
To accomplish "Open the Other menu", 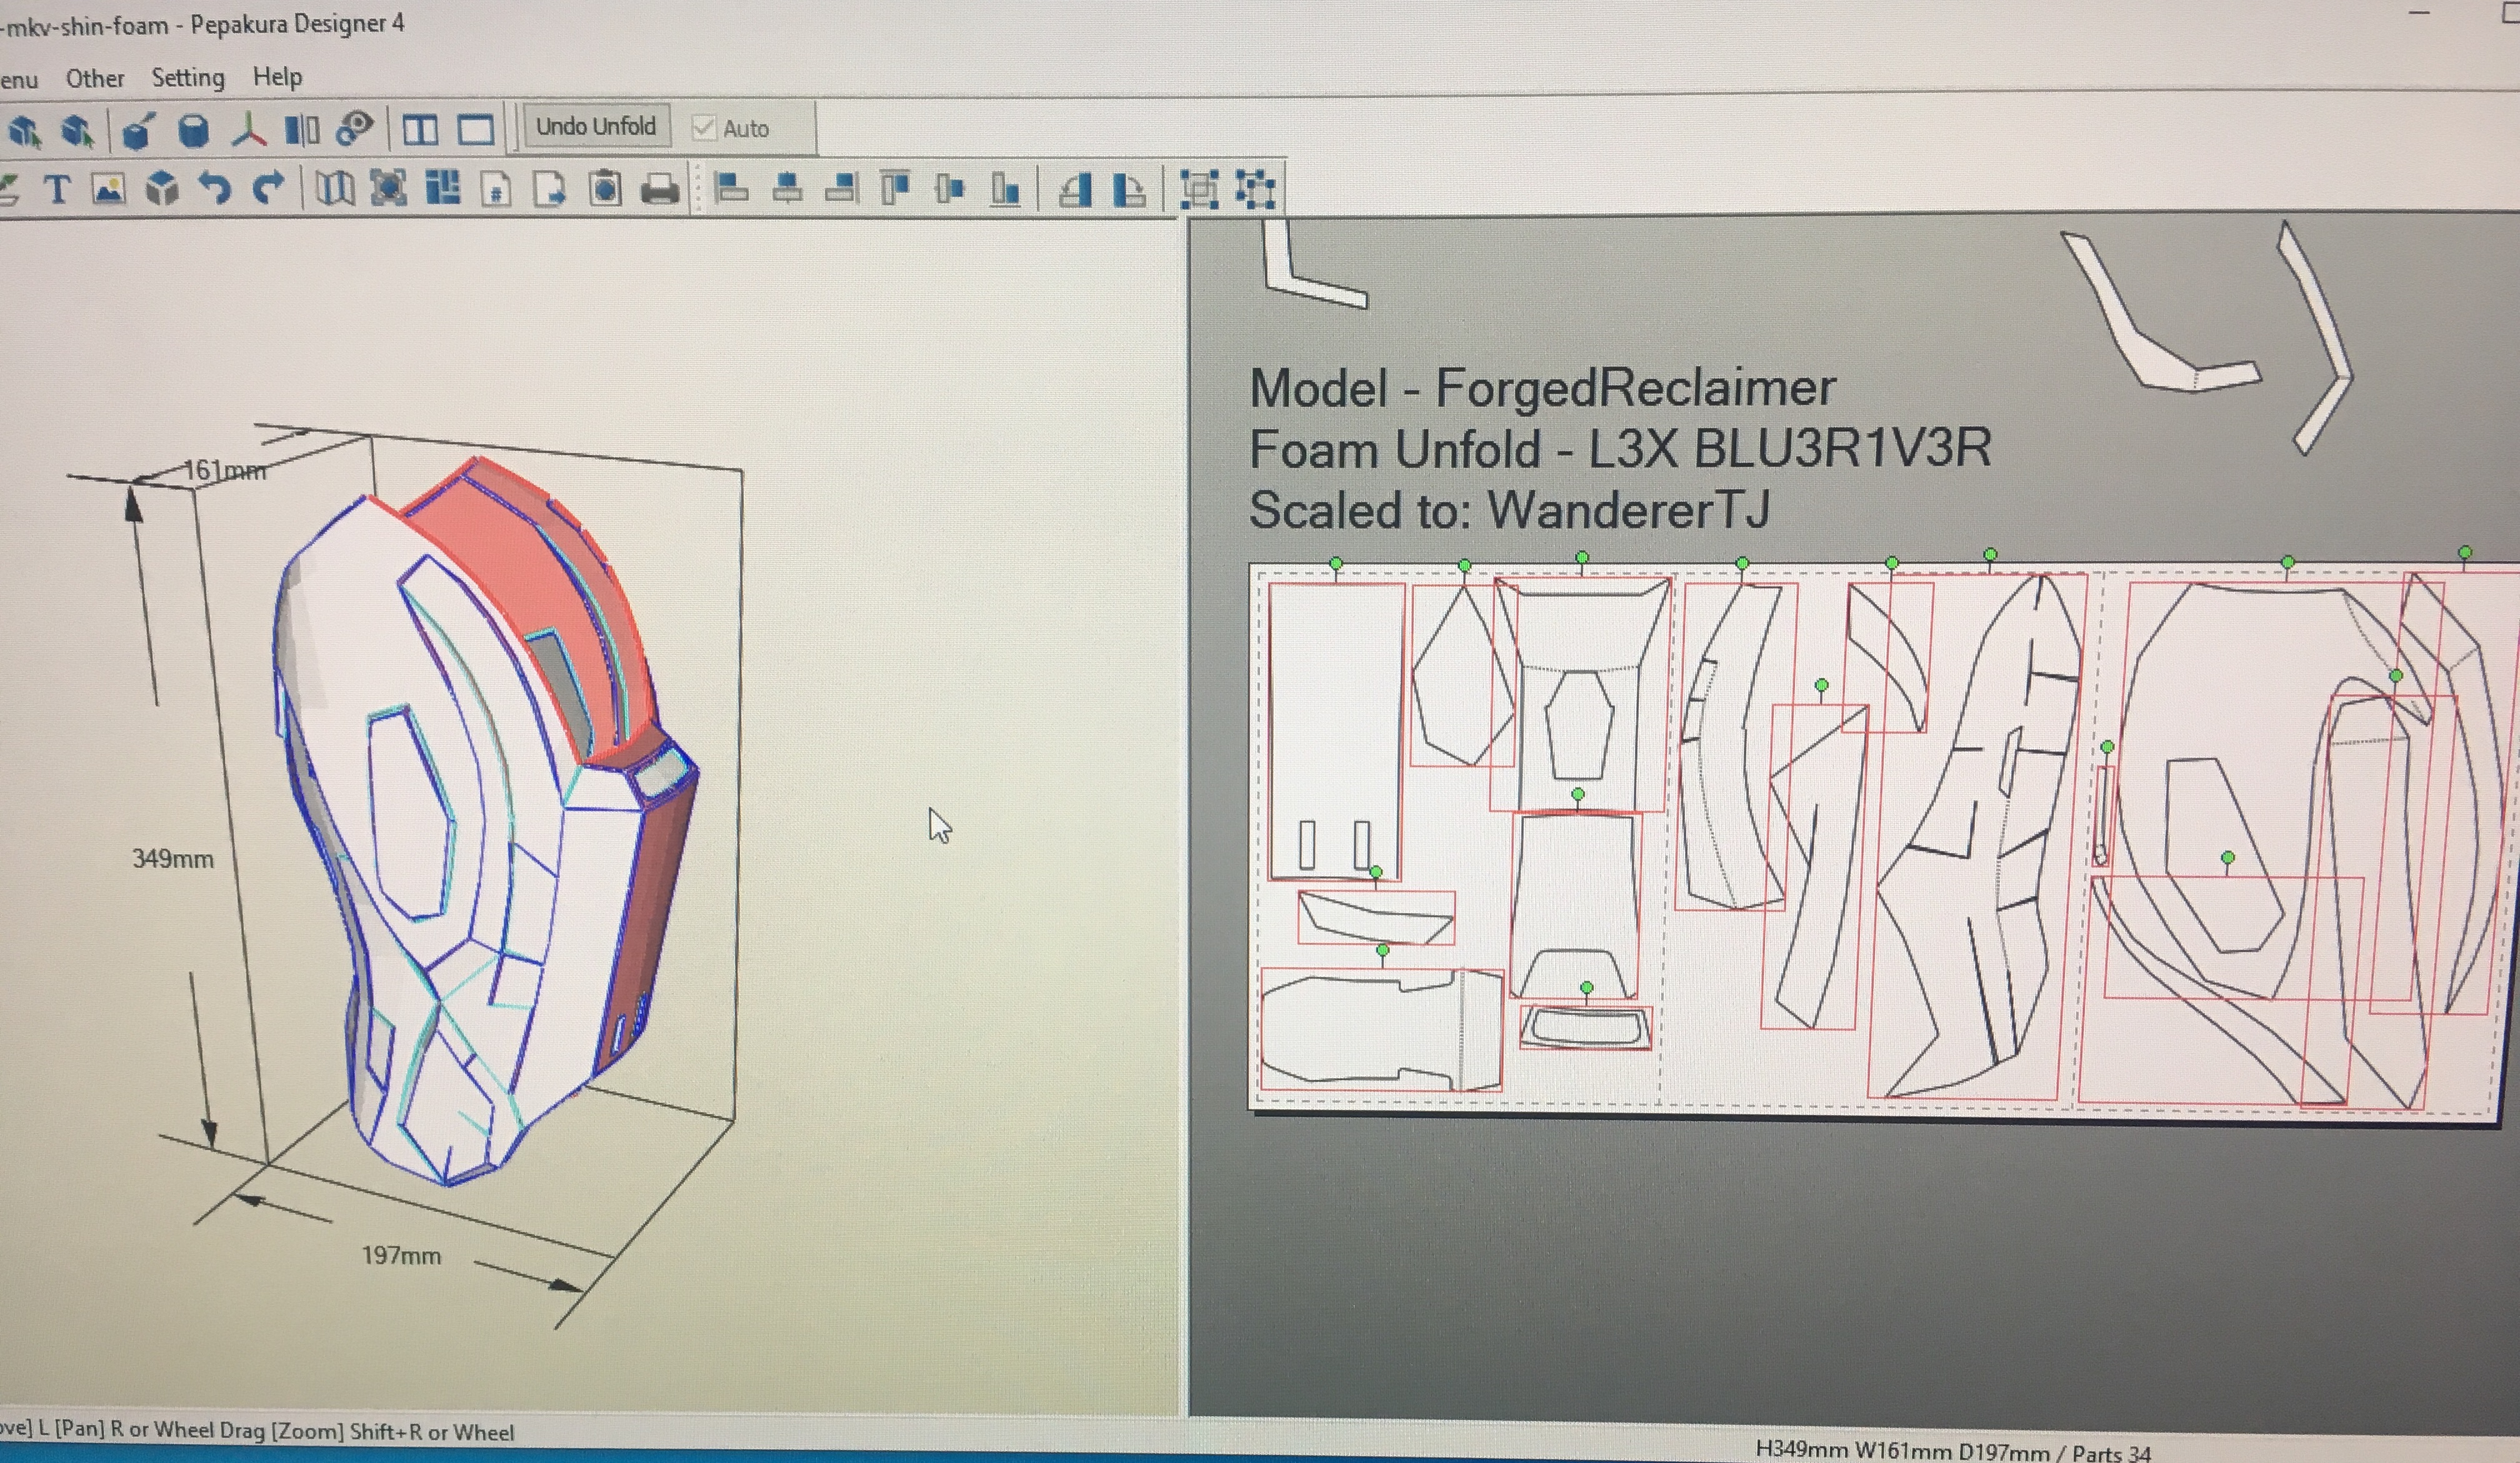I will (95, 78).
